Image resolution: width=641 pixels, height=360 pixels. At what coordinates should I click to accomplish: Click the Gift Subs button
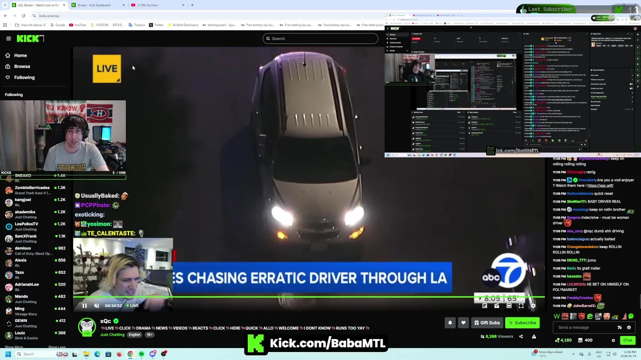[x=487, y=323]
